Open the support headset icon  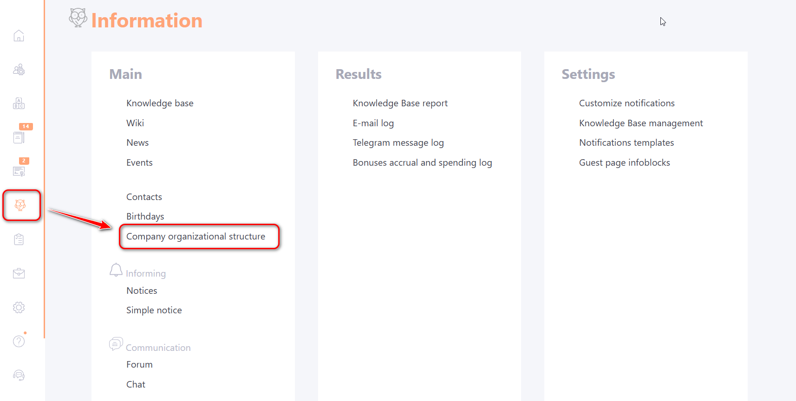point(19,375)
